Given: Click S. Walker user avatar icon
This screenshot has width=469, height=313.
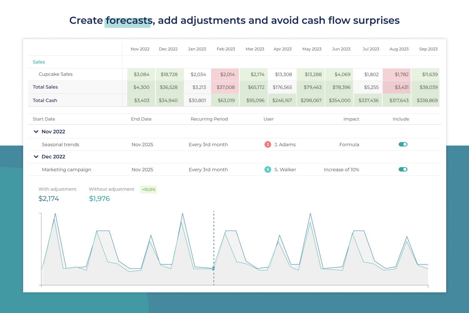Looking at the screenshot, I should pos(268,169).
